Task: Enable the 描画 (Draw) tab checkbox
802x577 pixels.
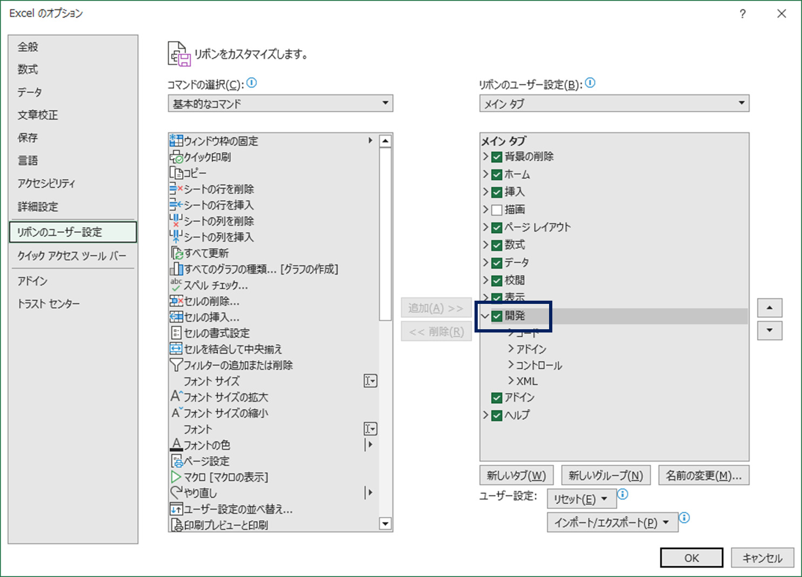Action: tap(497, 210)
